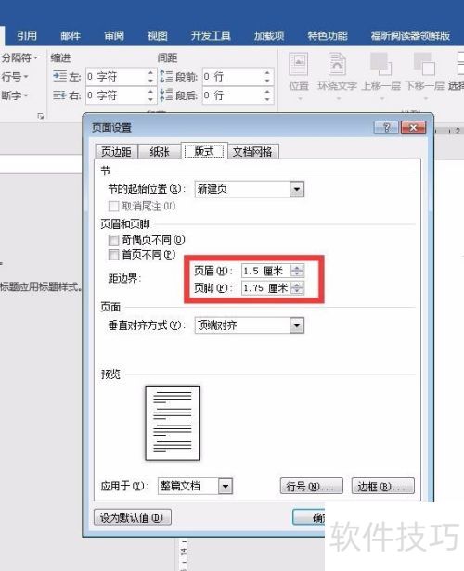This screenshot has height=571, width=464.
Task: Expand the 断字 dropdown
Action: point(15,95)
